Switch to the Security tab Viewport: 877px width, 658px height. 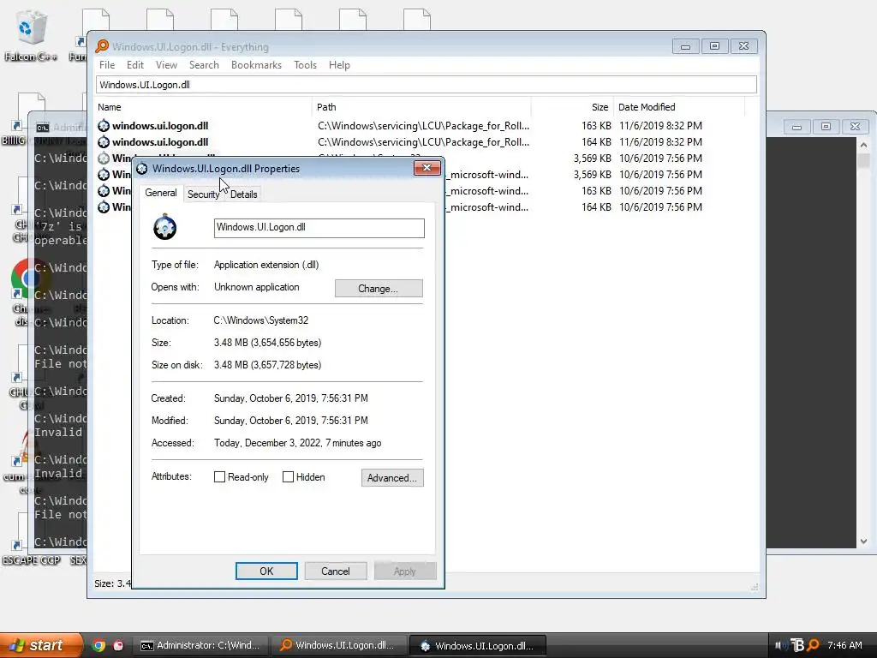point(204,194)
